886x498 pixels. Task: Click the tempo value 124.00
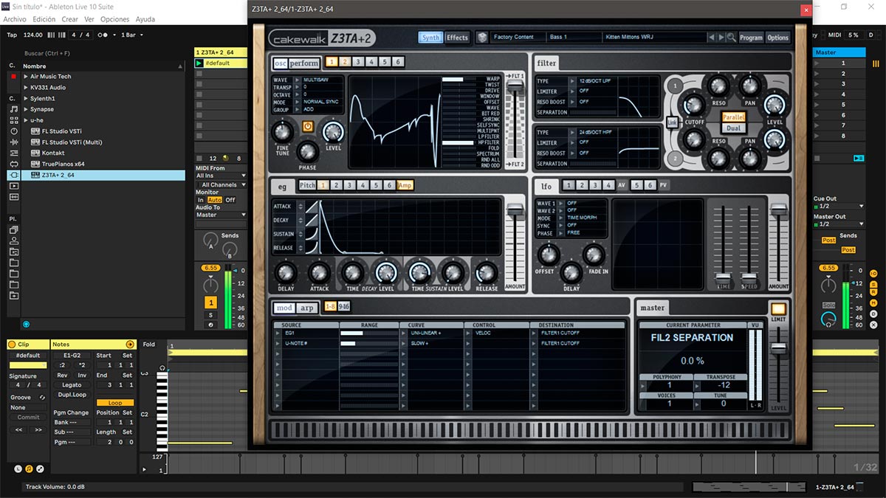coord(33,35)
